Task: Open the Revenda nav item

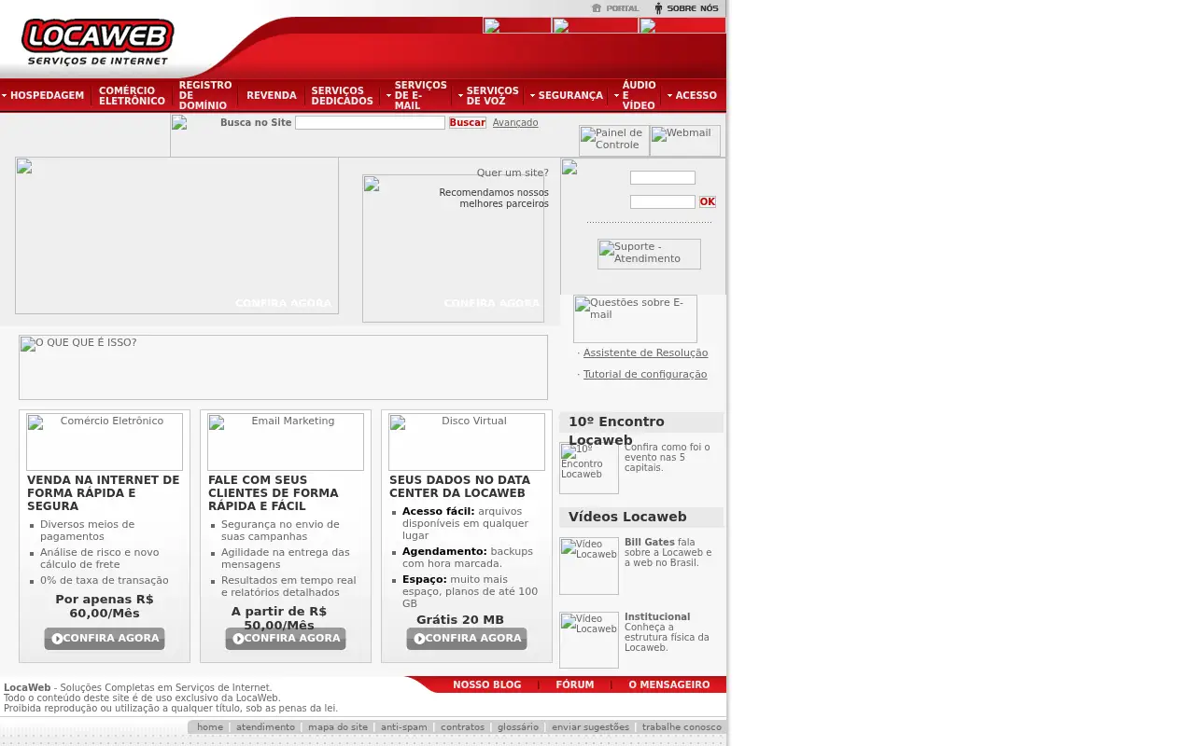Action: (x=272, y=95)
